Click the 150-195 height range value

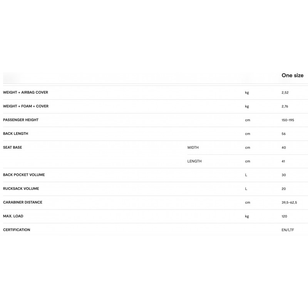(x=288, y=120)
